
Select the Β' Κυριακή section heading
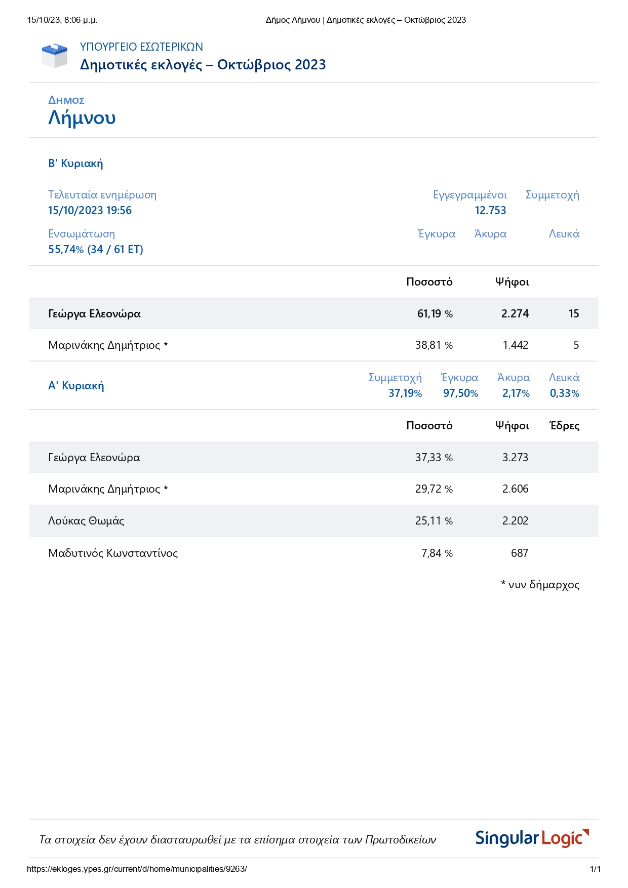click(x=75, y=164)
